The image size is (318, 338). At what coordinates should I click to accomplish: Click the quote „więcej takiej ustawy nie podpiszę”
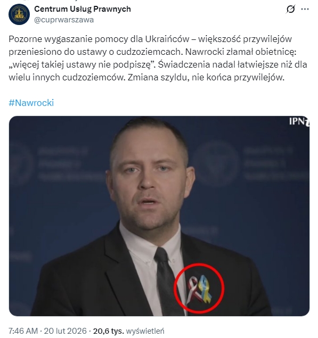[82, 64]
